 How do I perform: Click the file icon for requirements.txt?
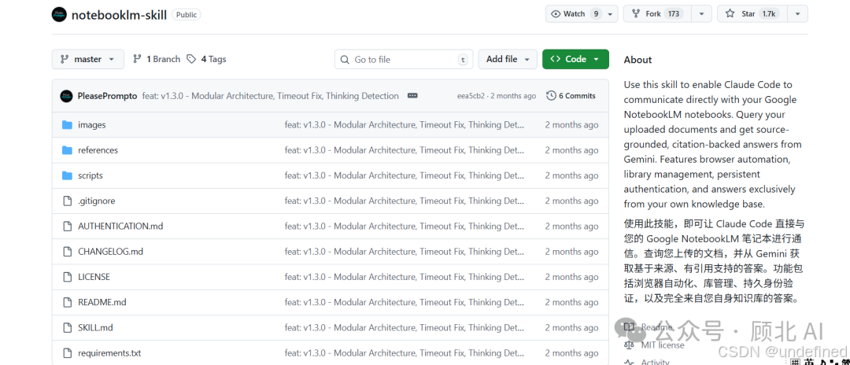click(x=67, y=353)
